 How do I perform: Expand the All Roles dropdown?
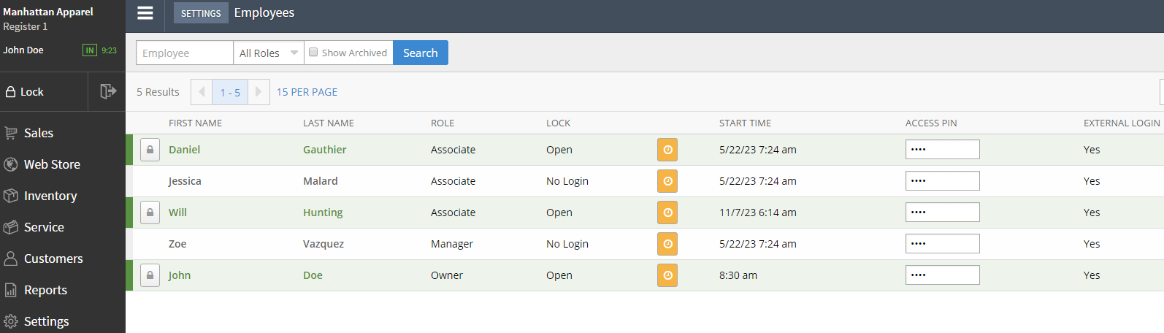[268, 53]
